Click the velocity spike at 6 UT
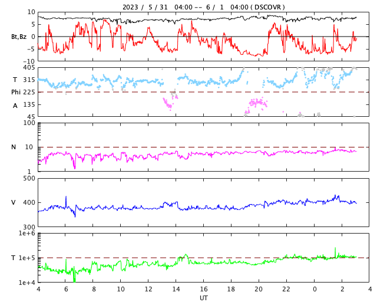This screenshot has height=302, width=377. click(x=66, y=201)
